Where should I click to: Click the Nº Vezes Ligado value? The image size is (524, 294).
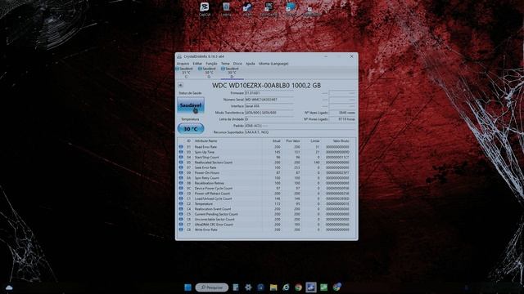[x=342, y=113]
